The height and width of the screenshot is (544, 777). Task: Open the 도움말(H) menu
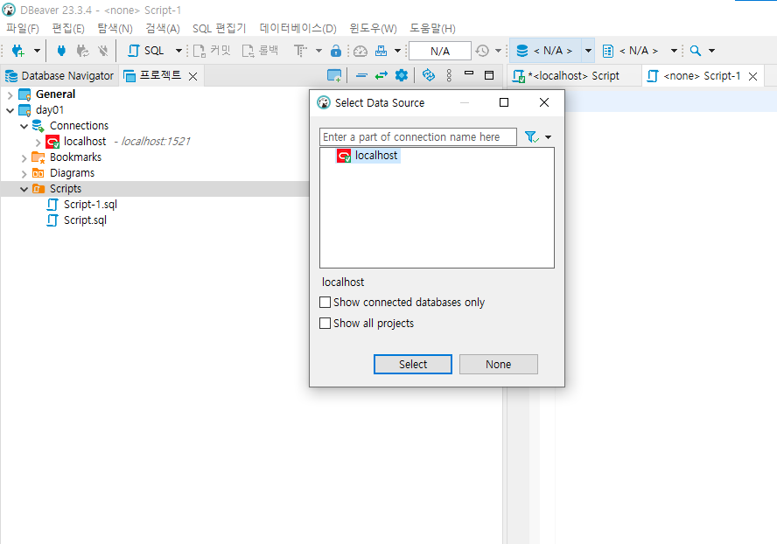point(432,28)
